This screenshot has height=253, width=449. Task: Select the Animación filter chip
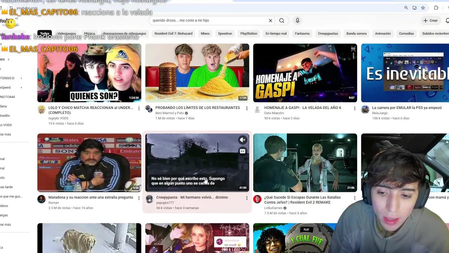pyautogui.click(x=383, y=33)
